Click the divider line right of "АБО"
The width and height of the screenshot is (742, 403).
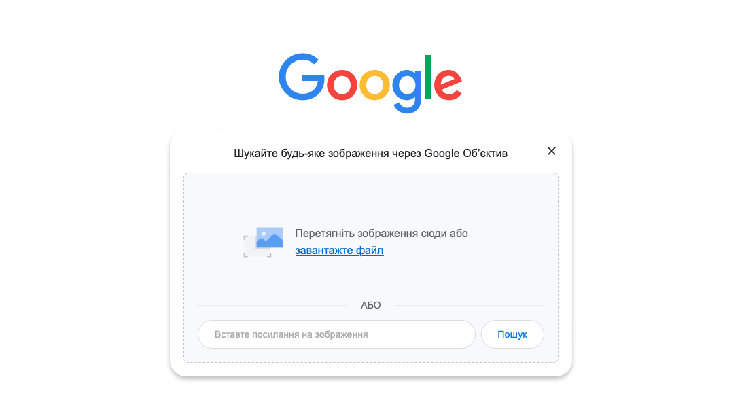[x=470, y=305]
